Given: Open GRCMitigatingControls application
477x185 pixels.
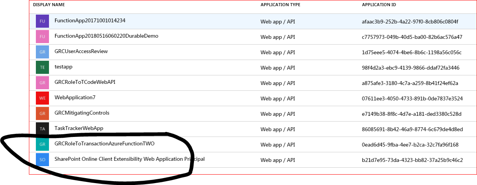Looking at the screenshot, I should (82, 113).
